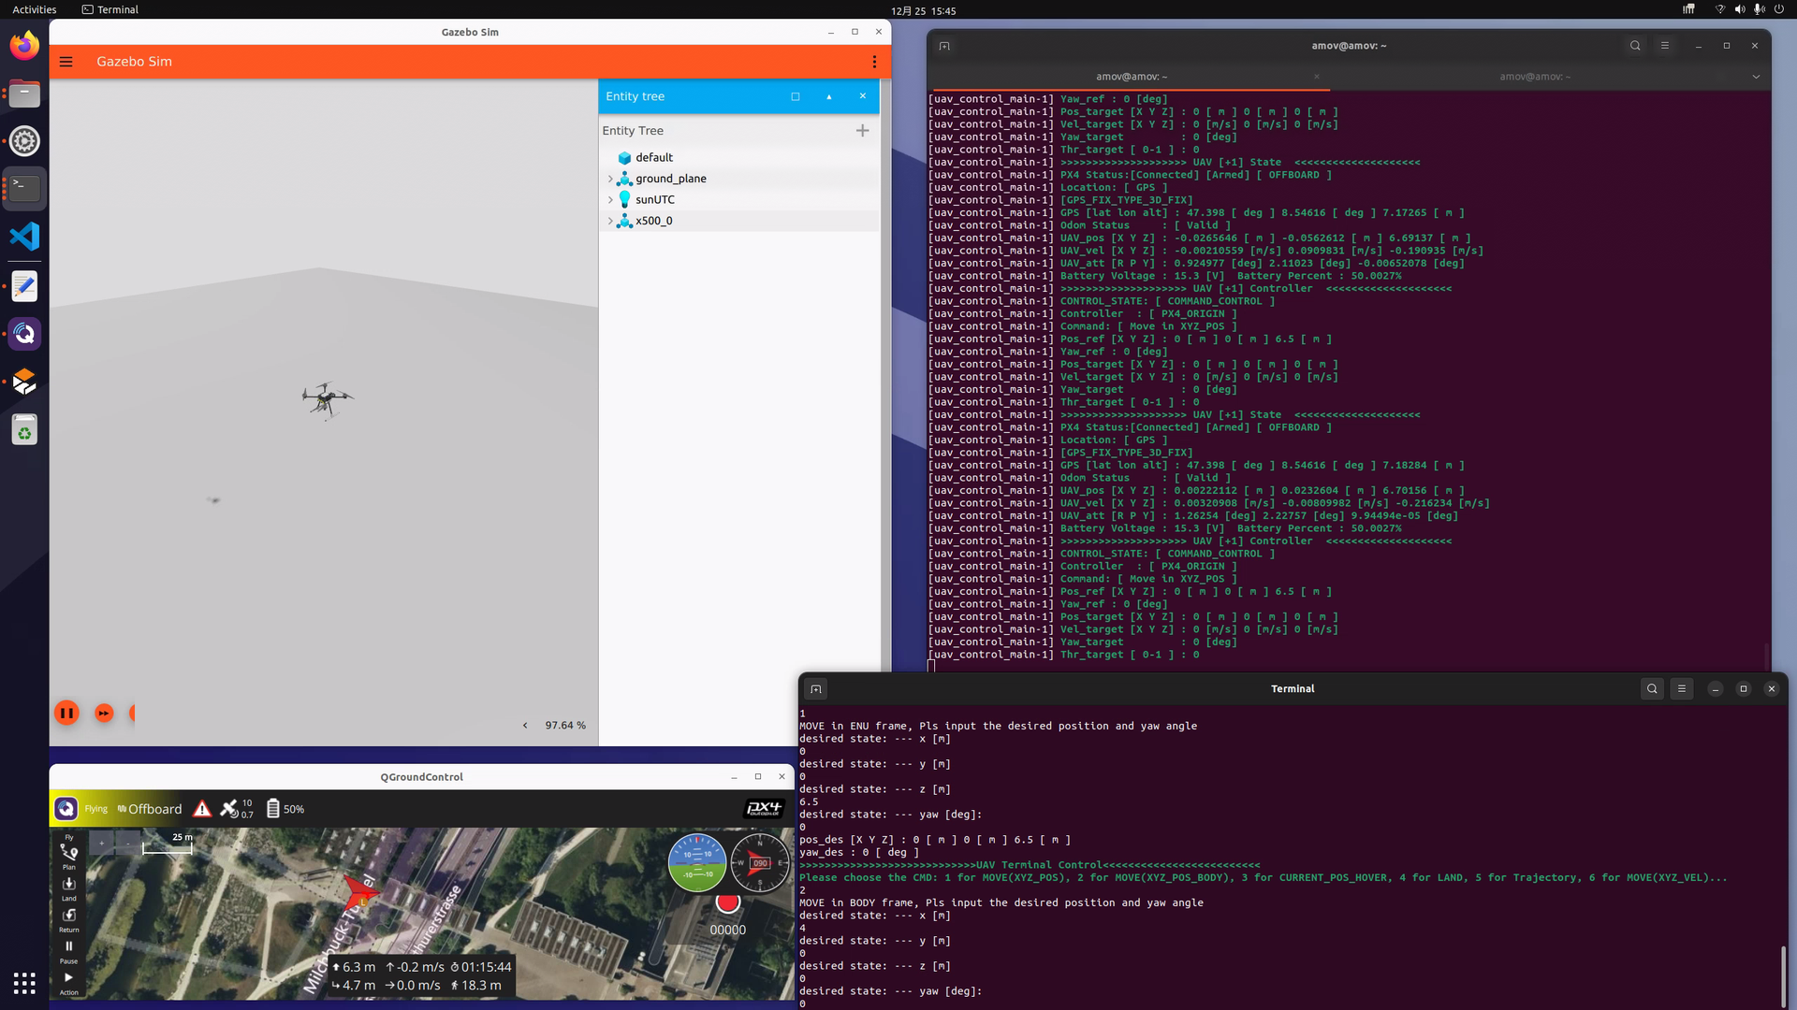Click the plus button beside Entity Tree

[863, 131]
